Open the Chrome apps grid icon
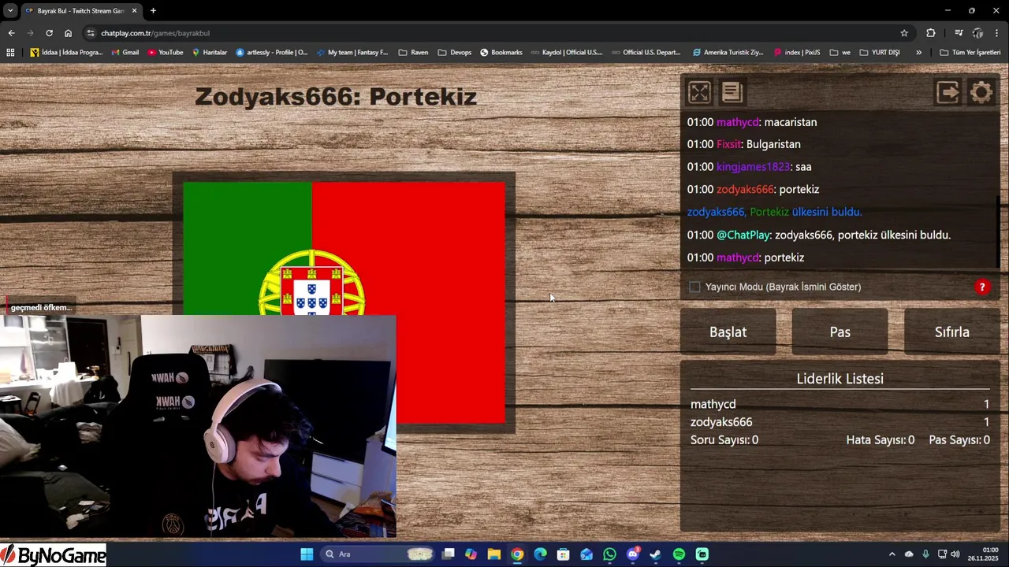 click(x=10, y=53)
